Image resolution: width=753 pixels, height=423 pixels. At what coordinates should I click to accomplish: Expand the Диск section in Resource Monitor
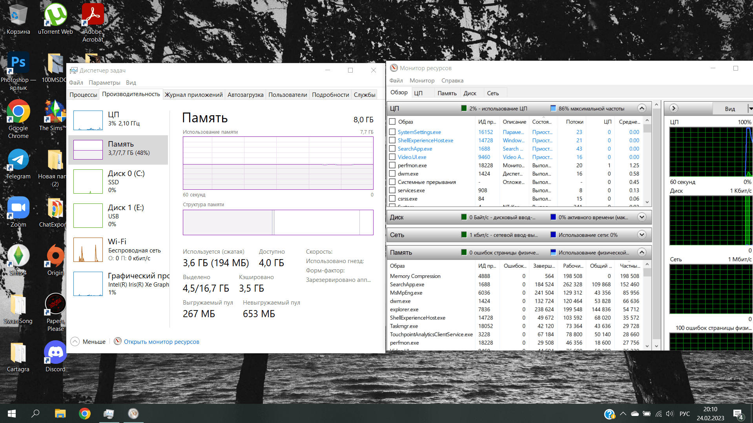point(642,217)
